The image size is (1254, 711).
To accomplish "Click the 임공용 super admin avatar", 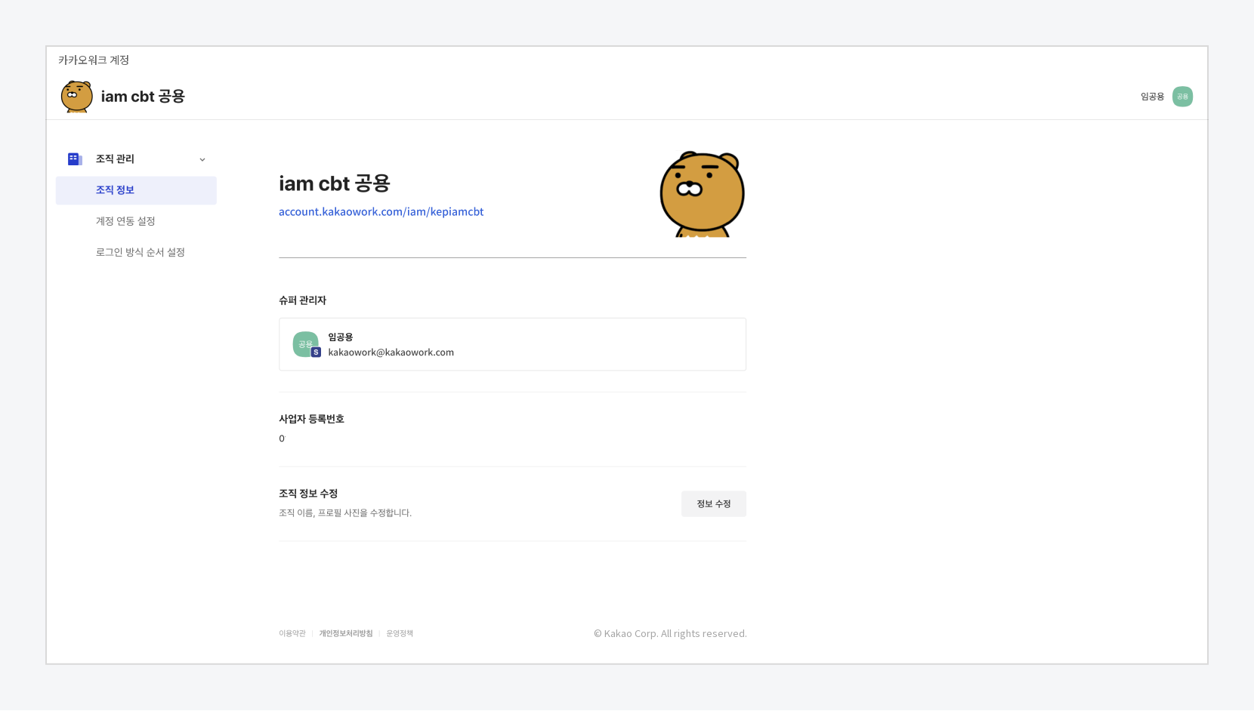I will (x=306, y=344).
